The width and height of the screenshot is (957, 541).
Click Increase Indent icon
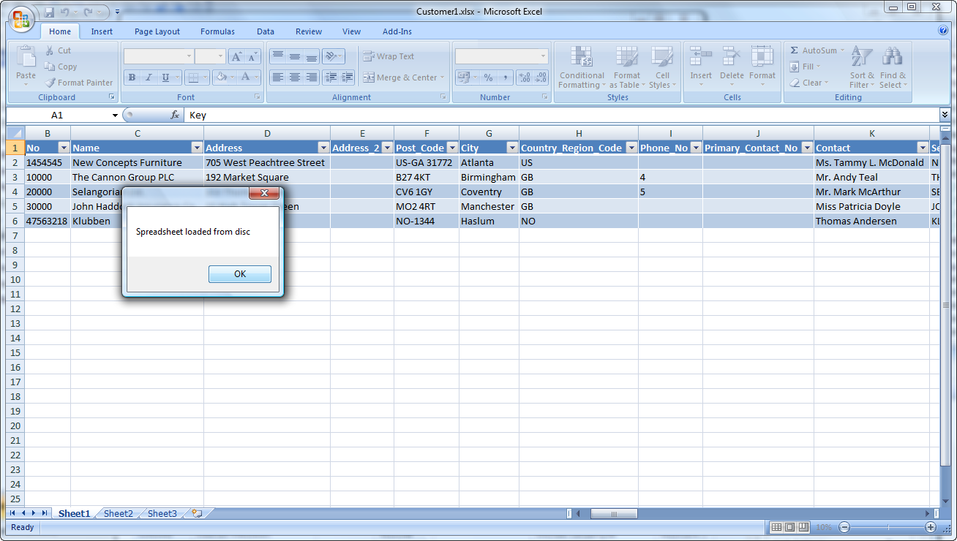[x=348, y=77]
